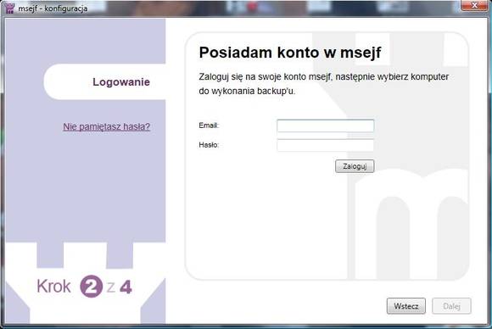Click the greyed-out Dalej button
Viewport: 492px width, 329px height.
[x=451, y=306]
